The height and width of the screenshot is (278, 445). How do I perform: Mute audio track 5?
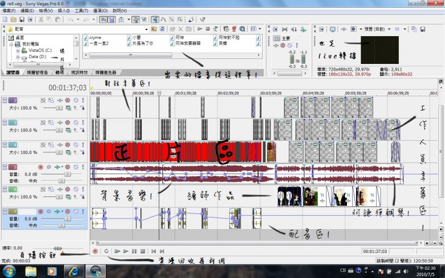point(76,167)
